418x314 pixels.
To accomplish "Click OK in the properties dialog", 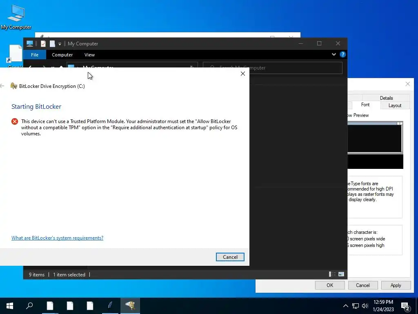I will (x=330, y=285).
